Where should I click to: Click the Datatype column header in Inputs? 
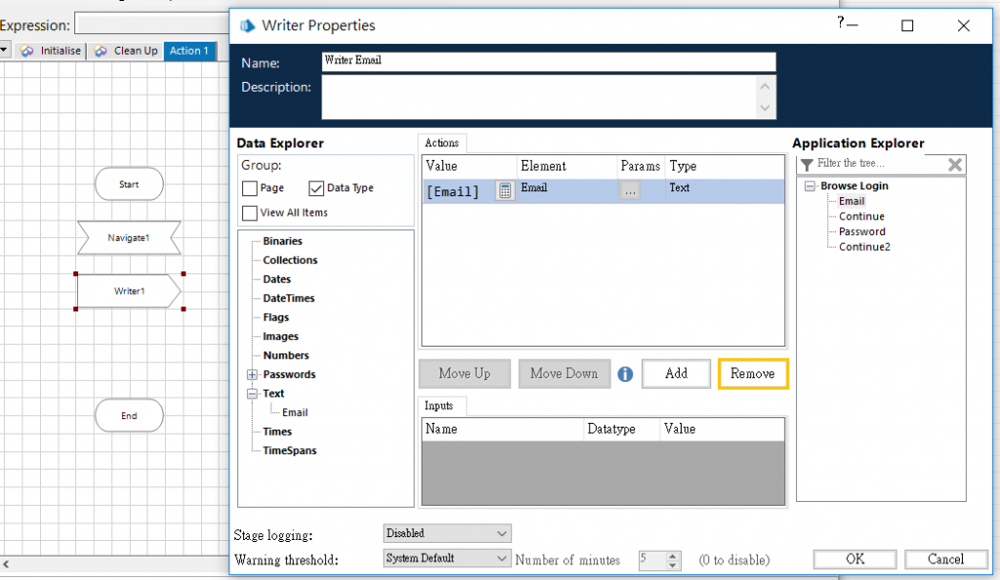pyautogui.click(x=622, y=430)
